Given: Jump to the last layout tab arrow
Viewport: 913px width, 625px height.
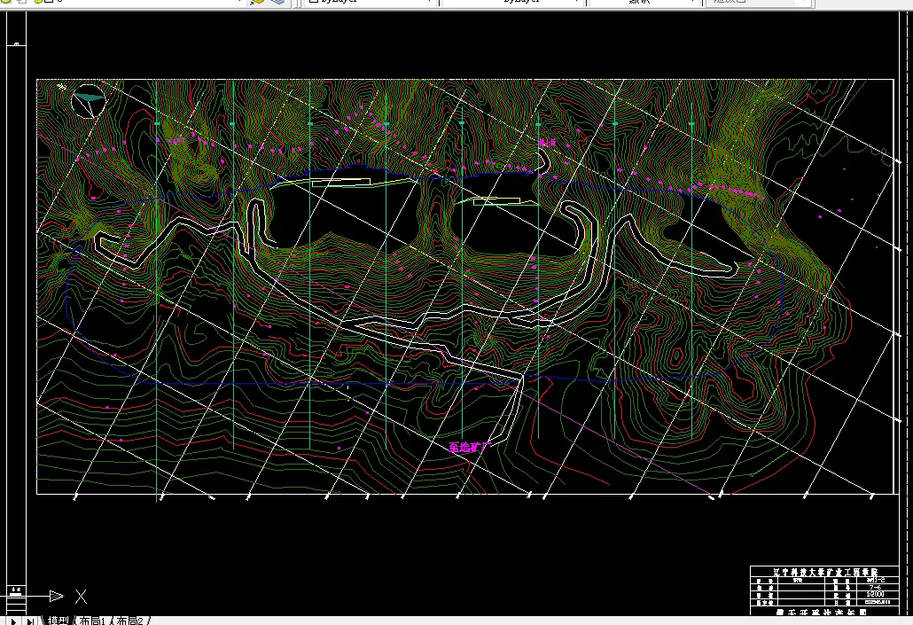Looking at the screenshot, I should tap(30, 621).
